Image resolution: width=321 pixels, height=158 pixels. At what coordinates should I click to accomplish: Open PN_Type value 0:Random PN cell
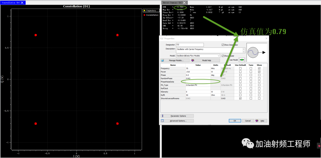coord(198,85)
